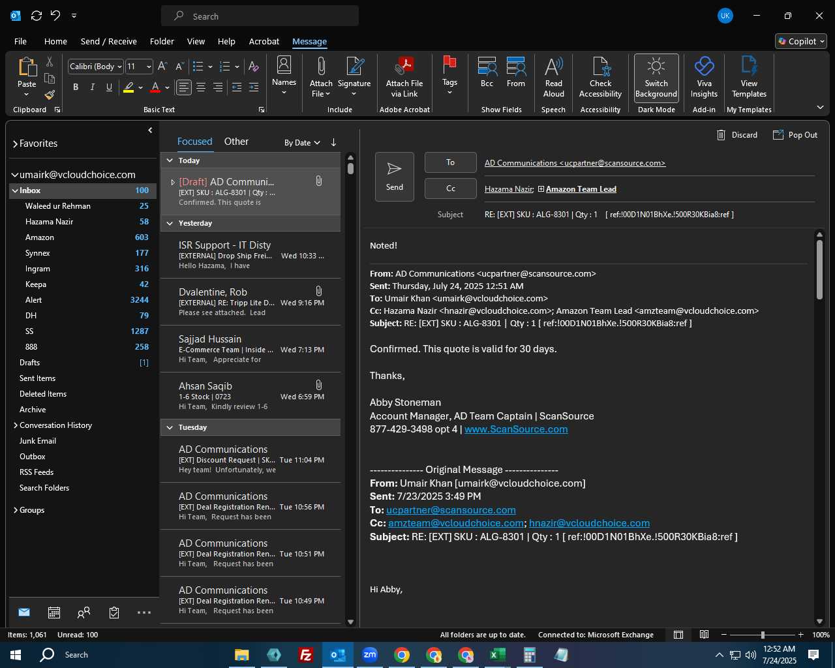Apply the yellow text highlight color
835x668 pixels.
point(129,87)
